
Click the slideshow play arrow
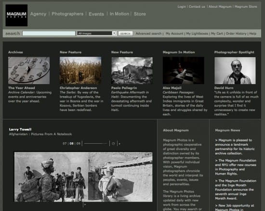tap(119, 144)
